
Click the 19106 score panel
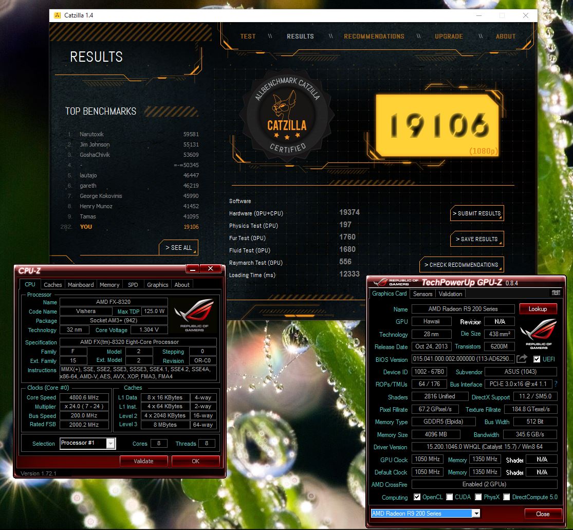point(437,125)
